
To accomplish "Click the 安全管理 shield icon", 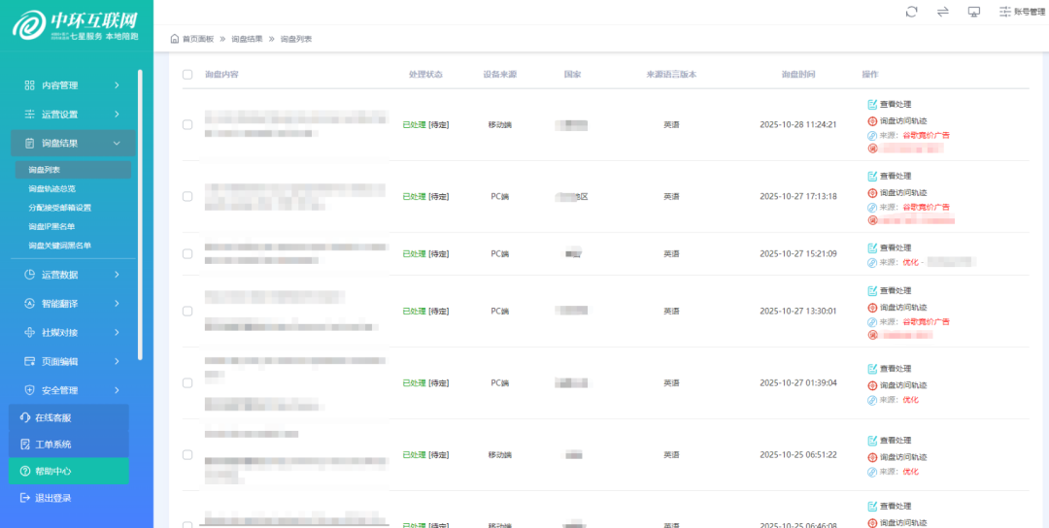I will pyautogui.click(x=29, y=390).
